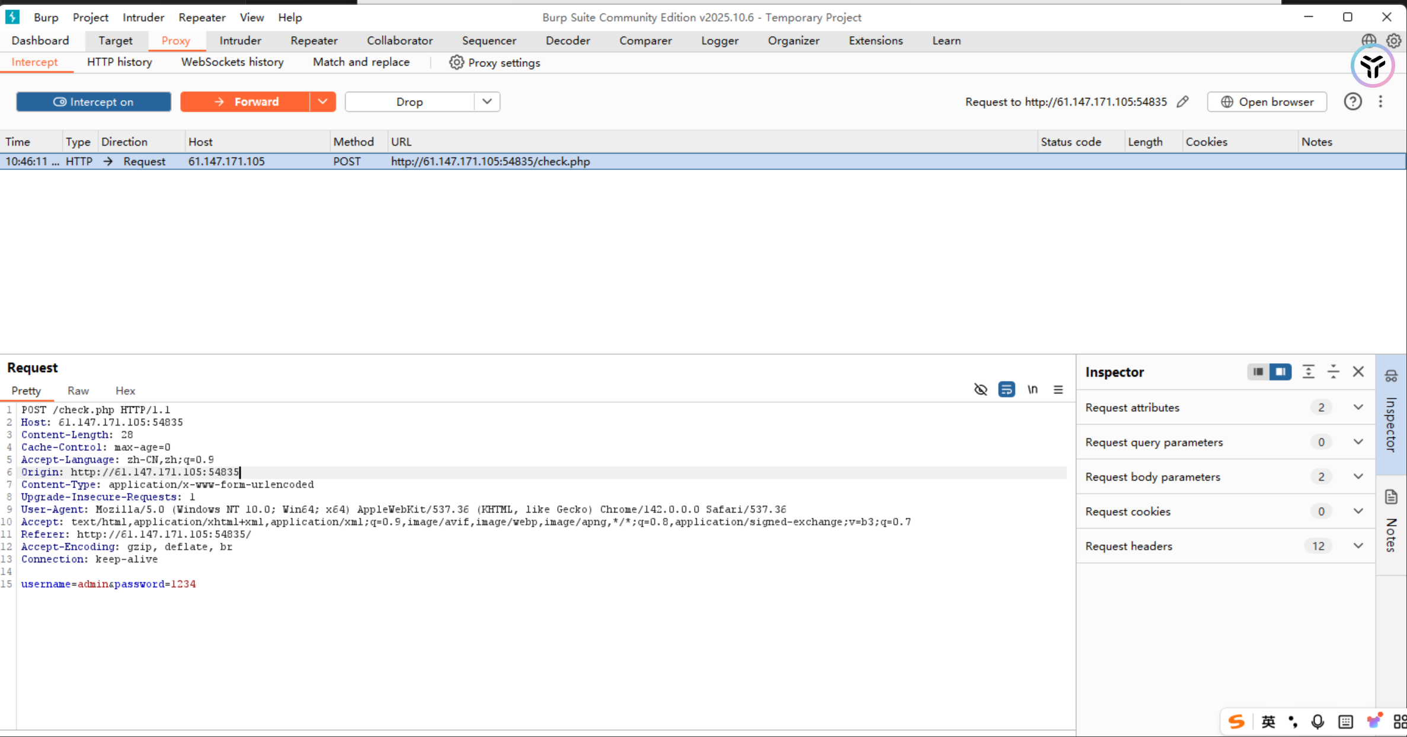Screen dimensions: 1407x737
Task: Show newline characters with \n icon
Action: coord(1032,389)
